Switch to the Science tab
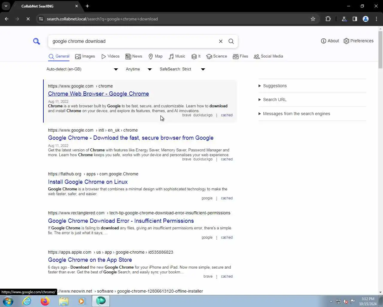 pos(217,56)
